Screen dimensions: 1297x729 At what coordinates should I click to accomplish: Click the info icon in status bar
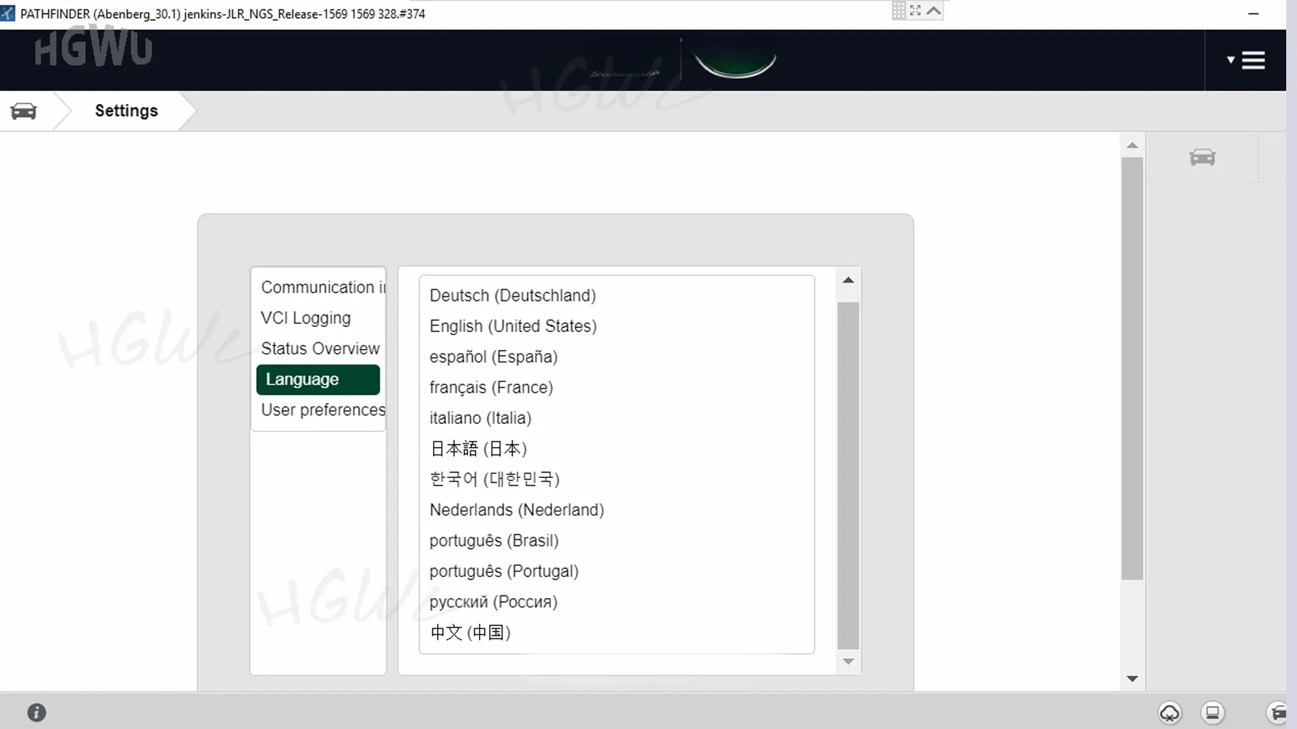coord(36,713)
